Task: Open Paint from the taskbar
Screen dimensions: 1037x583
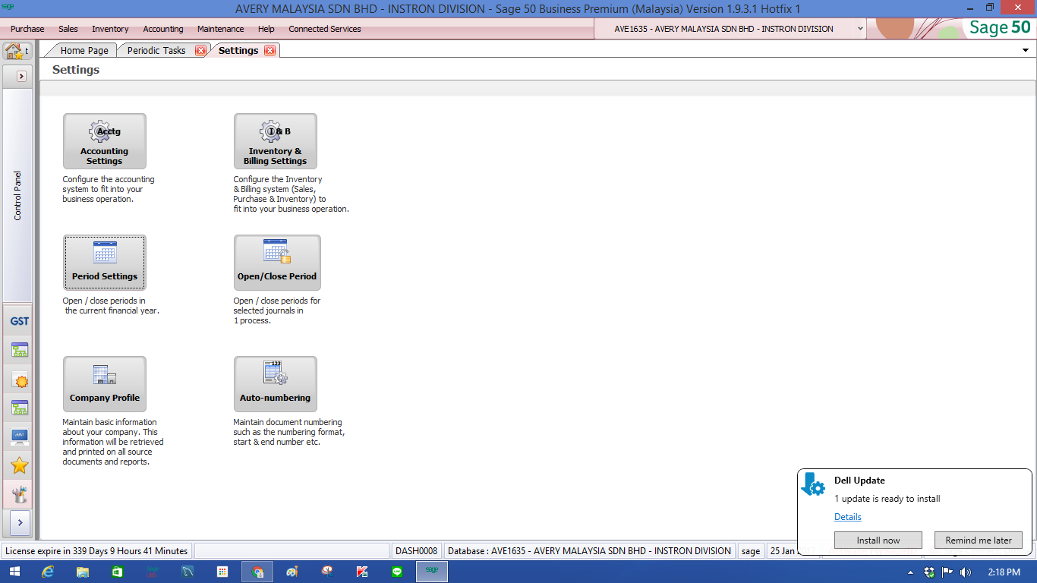Action: pyautogui.click(x=292, y=572)
